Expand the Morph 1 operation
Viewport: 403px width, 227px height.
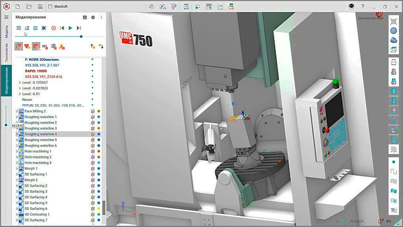click(16, 169)
